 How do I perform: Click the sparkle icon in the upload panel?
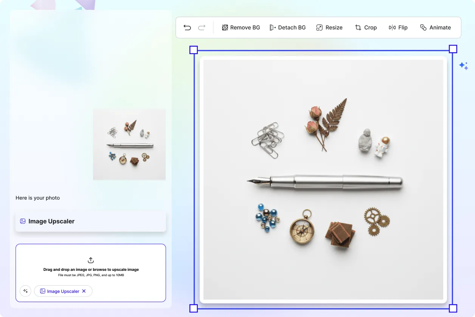(x=25, y=291)
